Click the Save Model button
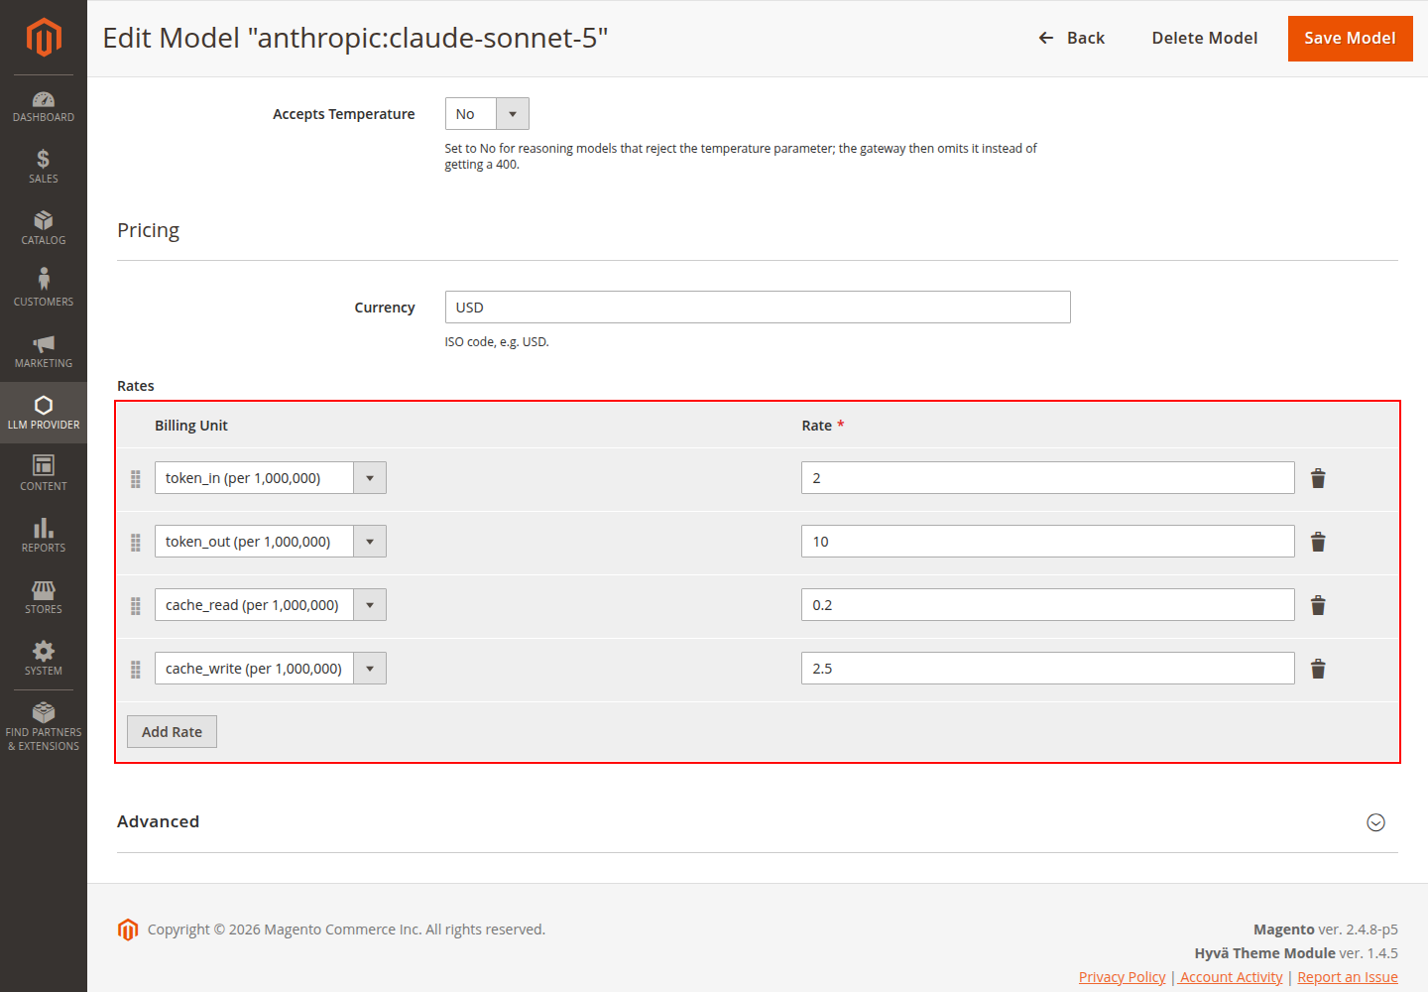The height and width of the screenshot is (992, 1428). [1350, 39]
